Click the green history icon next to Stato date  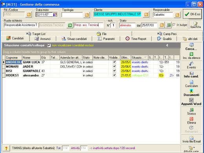(169, 25)
